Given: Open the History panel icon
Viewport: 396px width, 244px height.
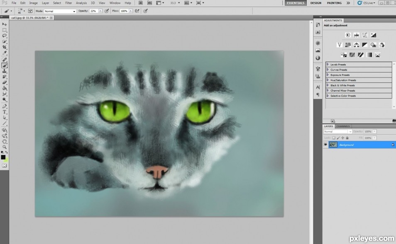Looking at the screenshot, I should 318,25.
